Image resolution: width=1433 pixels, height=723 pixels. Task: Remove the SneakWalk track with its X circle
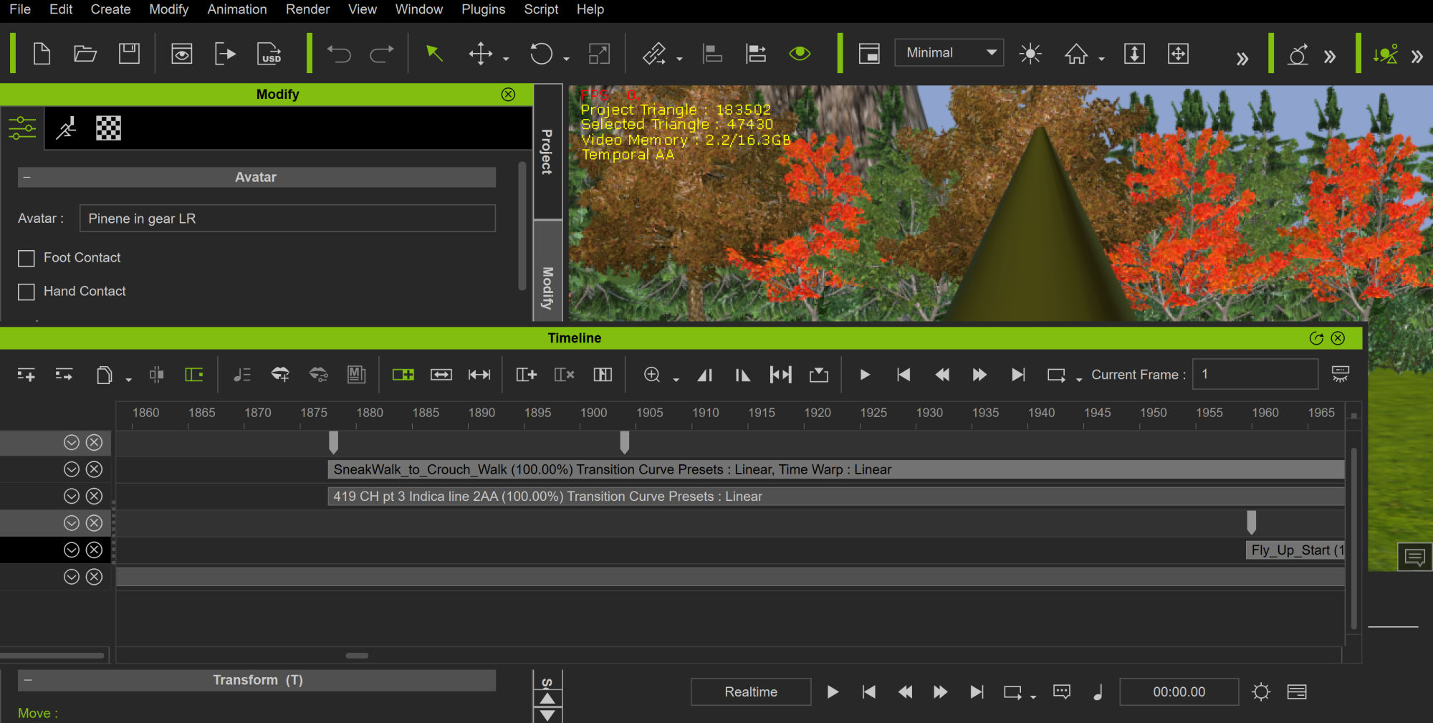click(95, 469)
